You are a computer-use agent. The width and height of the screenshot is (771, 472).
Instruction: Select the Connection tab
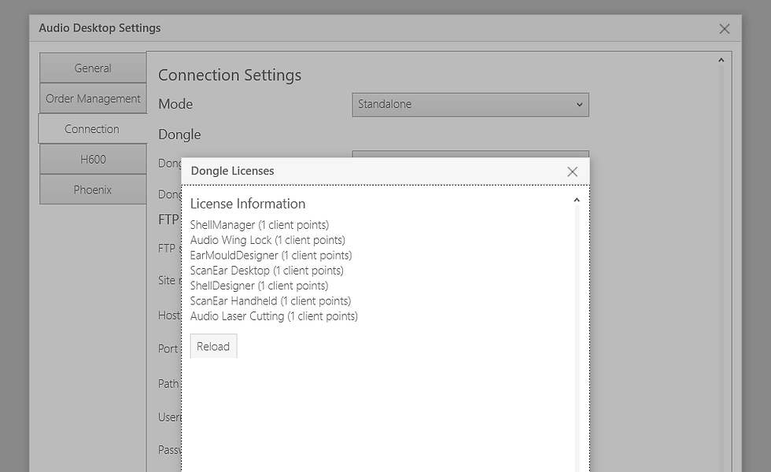pos(92,129)
